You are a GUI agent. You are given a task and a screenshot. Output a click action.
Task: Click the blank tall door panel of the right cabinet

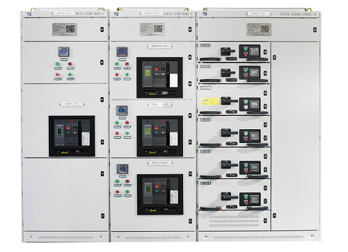[x=295, y=136]
